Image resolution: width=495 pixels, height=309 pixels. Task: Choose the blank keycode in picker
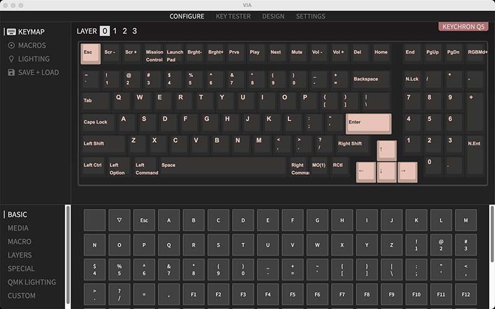(x=95, y=220)
